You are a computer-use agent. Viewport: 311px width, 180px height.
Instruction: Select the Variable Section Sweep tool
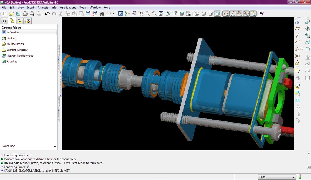coord(307,35)
